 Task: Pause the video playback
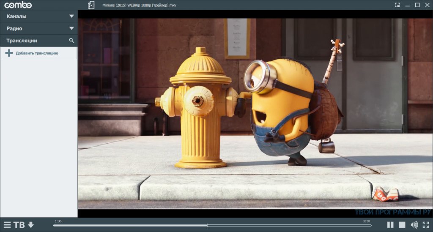tap(390, 225)
